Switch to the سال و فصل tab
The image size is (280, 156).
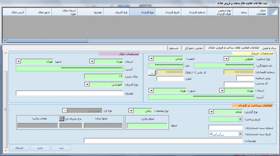point(270,48)
